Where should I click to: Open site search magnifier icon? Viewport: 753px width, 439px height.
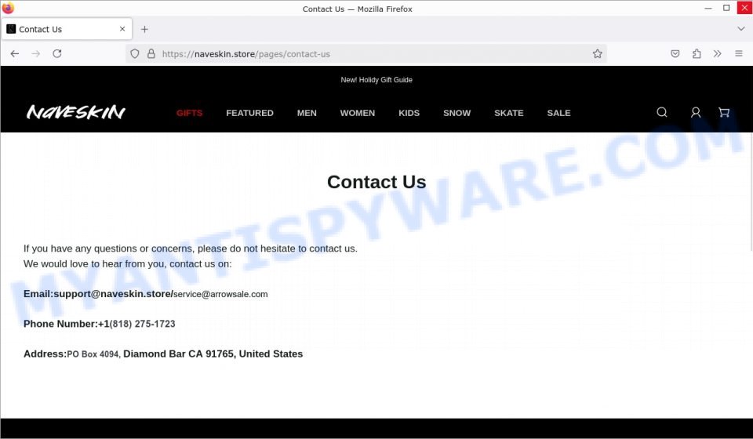(x=662, y=112)
